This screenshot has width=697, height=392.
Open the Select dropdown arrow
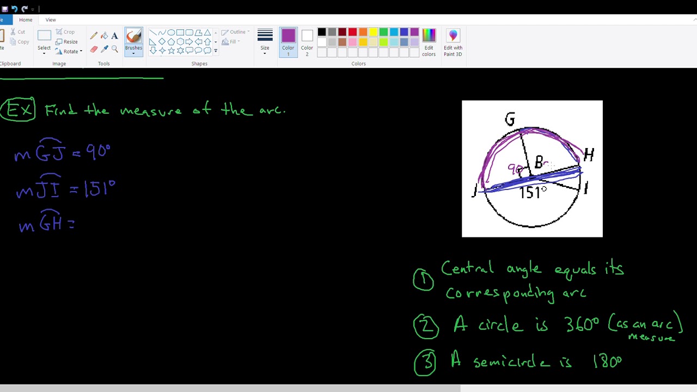point(44,53)
